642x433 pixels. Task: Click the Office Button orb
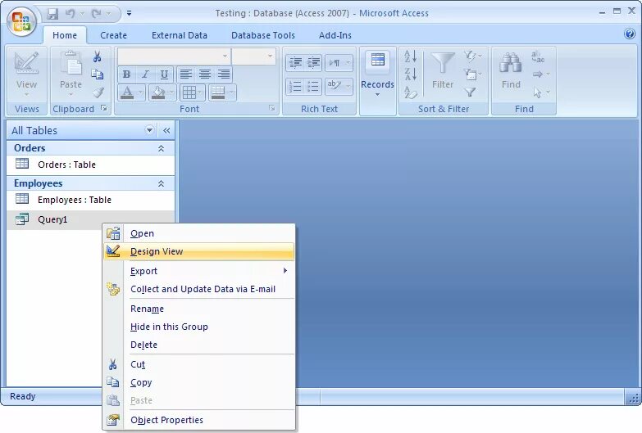point(21,20)
